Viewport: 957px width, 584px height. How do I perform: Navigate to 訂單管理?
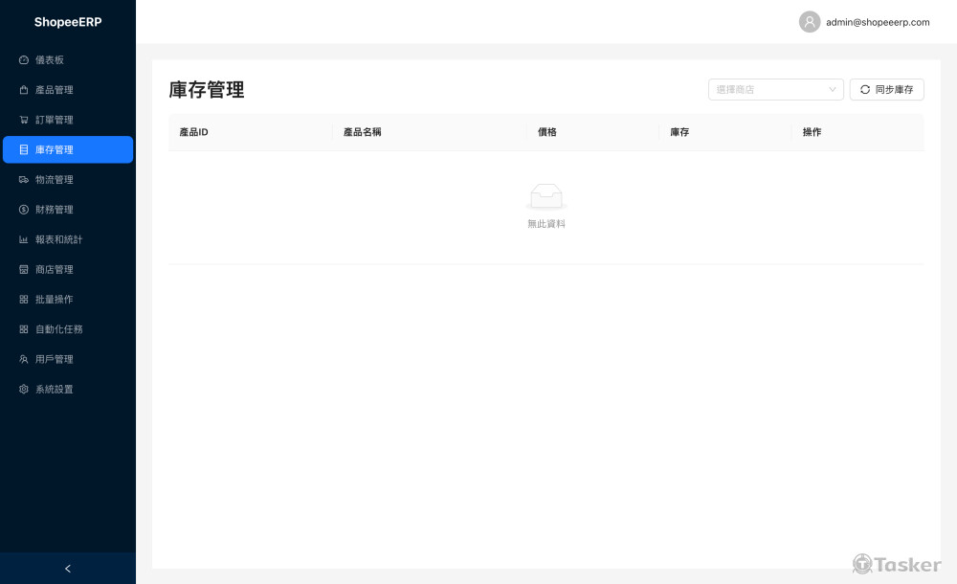(x=68, y=120)
